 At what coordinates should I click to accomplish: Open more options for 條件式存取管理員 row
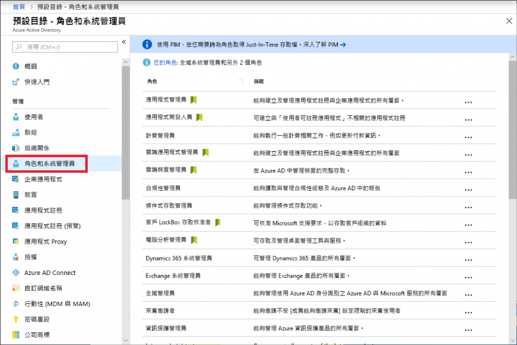tap(468, 207)
